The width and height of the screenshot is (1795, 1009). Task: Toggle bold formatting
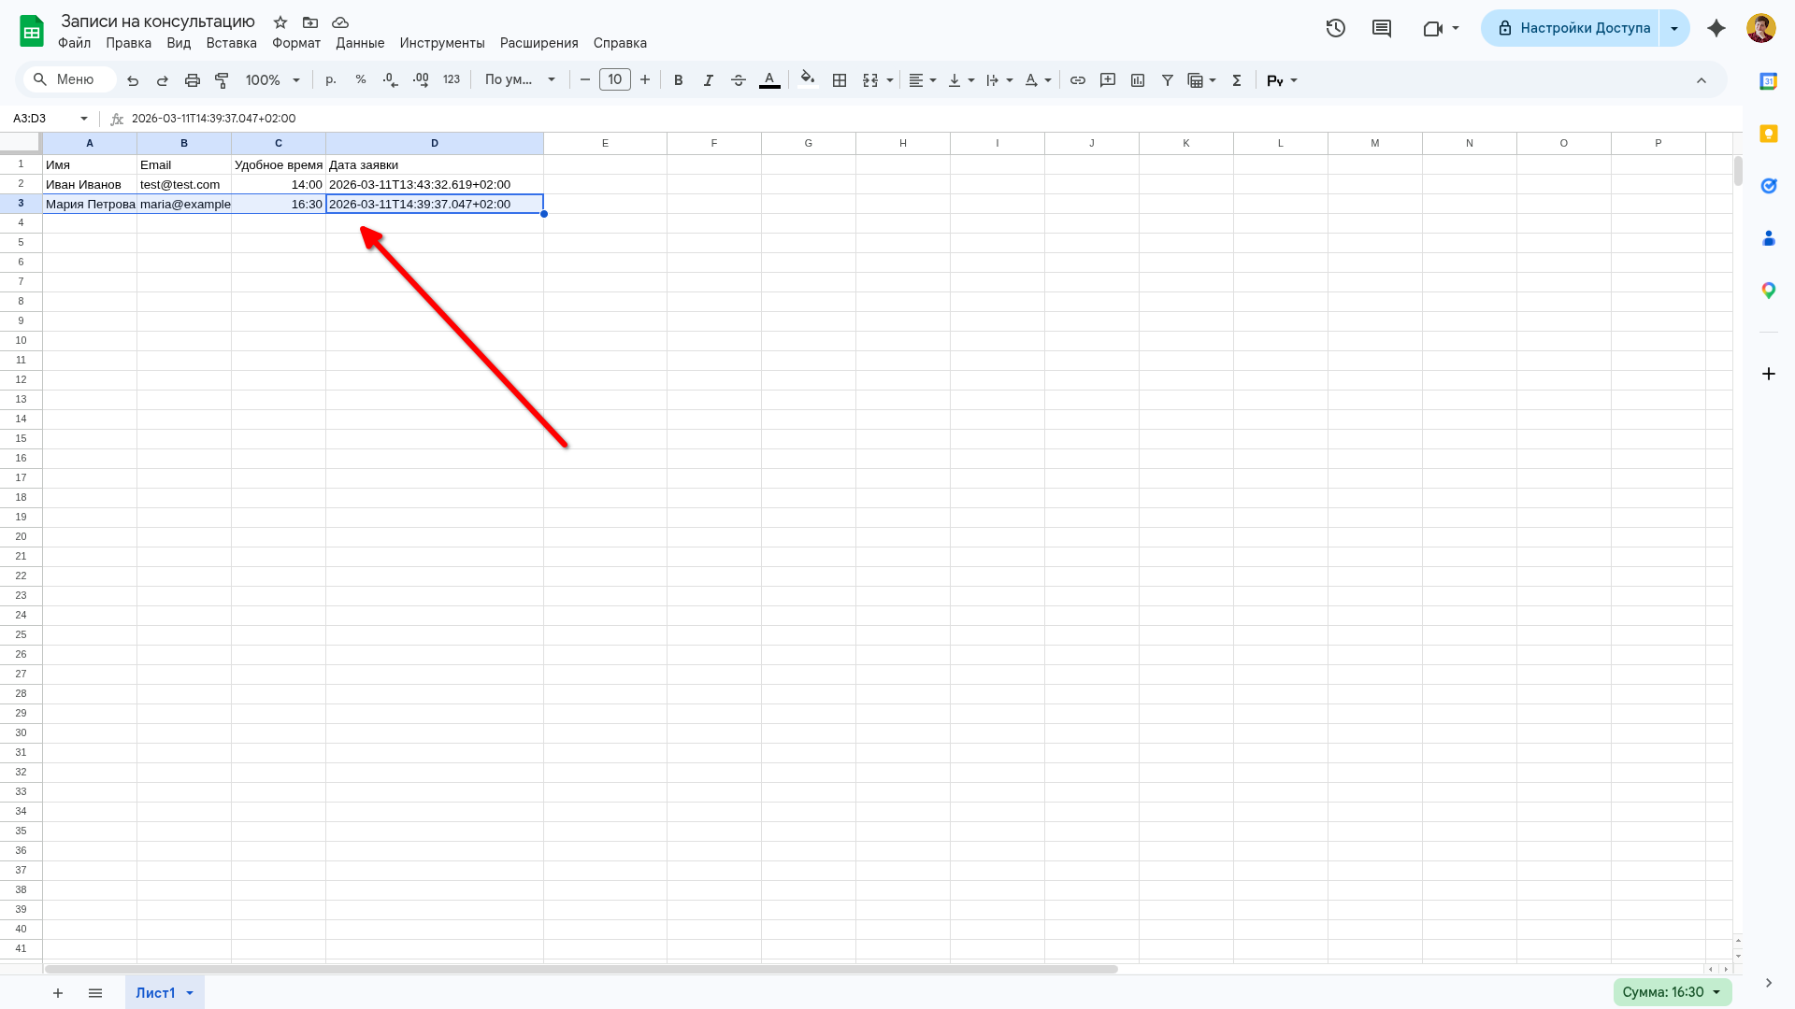click(679, 80)
